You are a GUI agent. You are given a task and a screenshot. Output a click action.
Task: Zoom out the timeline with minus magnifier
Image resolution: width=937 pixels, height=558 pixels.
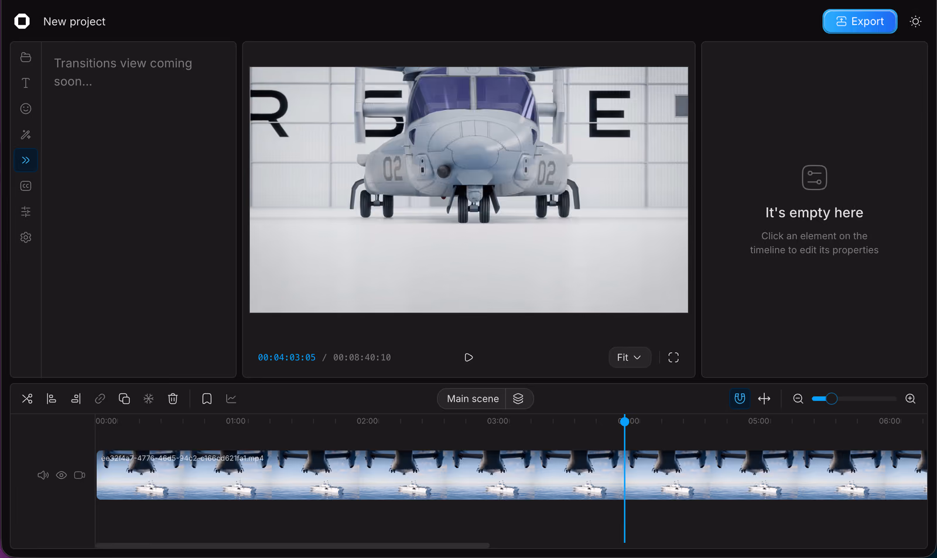(798, 399)
